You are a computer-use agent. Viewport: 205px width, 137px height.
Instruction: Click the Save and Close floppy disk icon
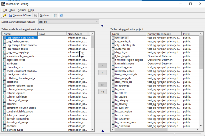(11, 15)
